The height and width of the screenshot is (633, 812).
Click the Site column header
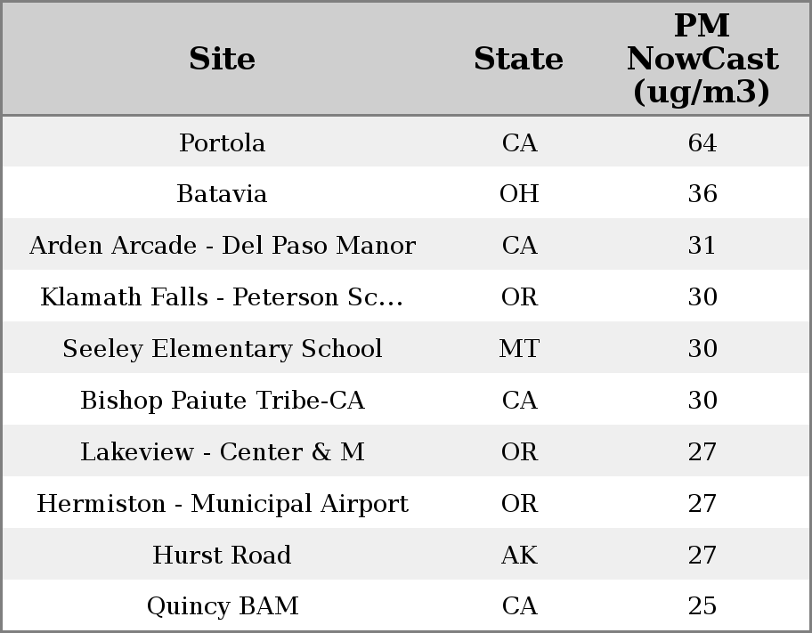[x=222, y=59]
